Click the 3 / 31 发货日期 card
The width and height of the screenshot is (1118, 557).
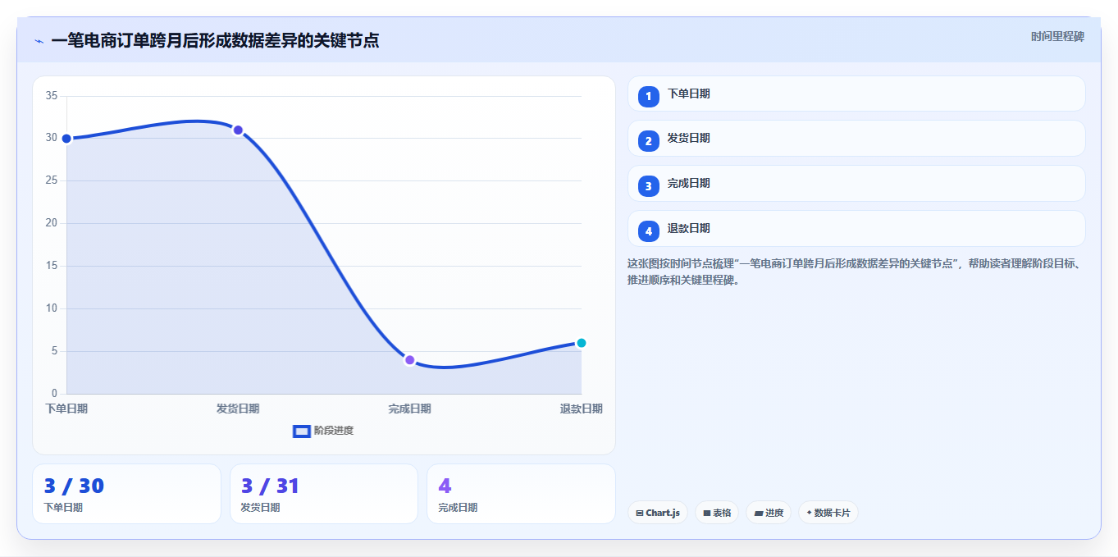(x=324, y=494)
